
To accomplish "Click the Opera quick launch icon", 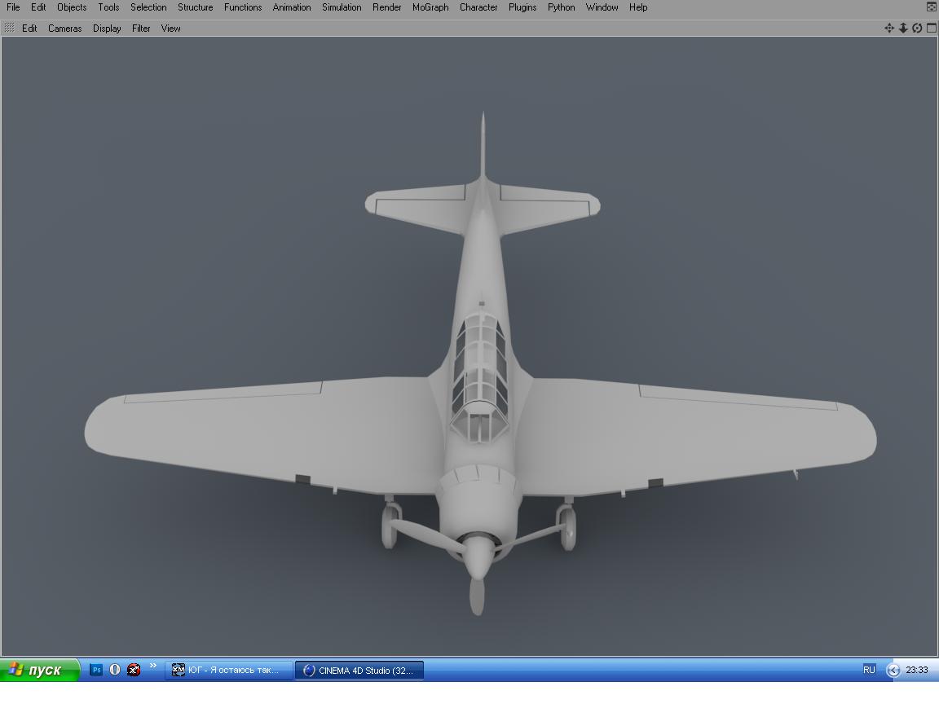I will [x=115, y=670].
